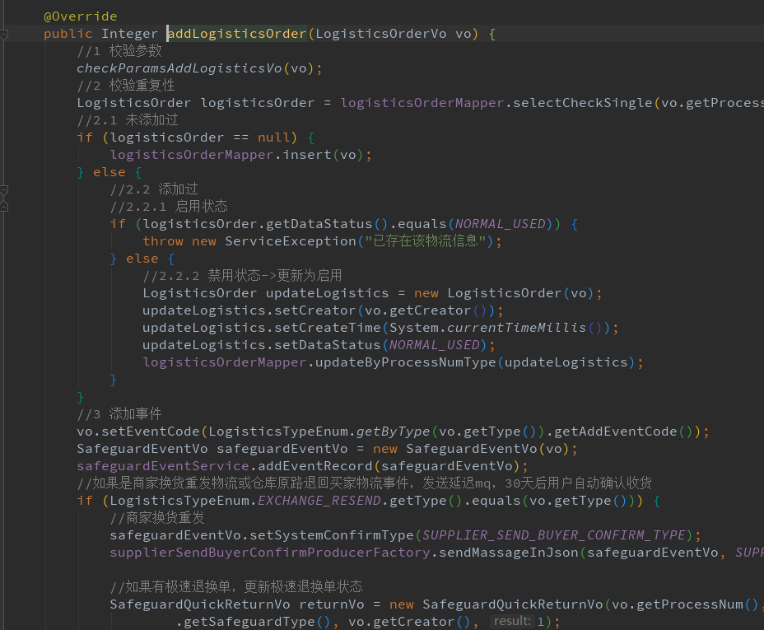Click the throw keyword

163,241
